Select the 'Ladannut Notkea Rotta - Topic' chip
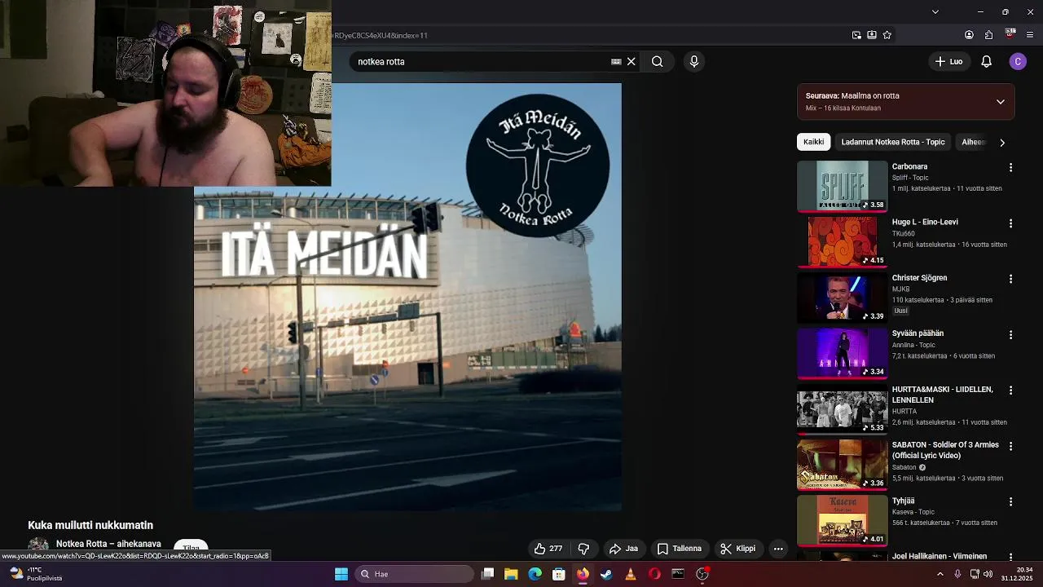Viewport: 1043px width, 587px height. point(893,142)
